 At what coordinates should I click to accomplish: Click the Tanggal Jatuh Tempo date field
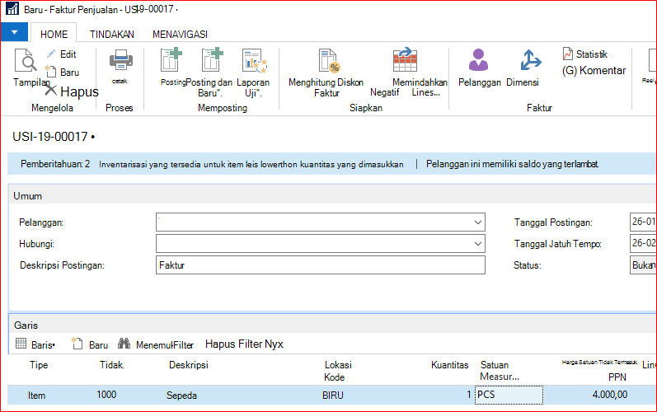[x=643, y=243]
